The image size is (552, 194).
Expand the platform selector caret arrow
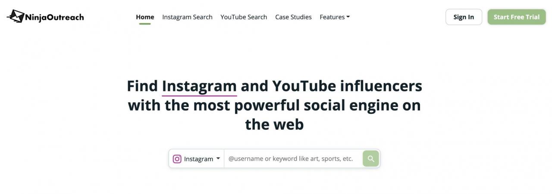point(218,158)
